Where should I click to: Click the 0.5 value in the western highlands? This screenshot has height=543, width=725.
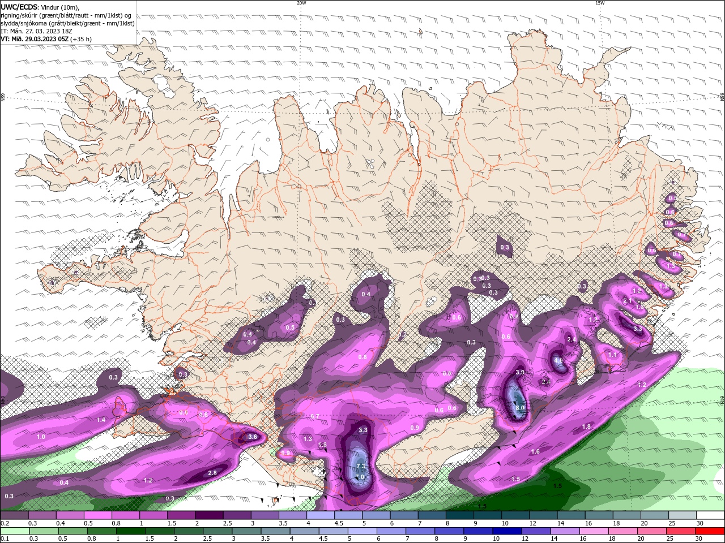290,327
